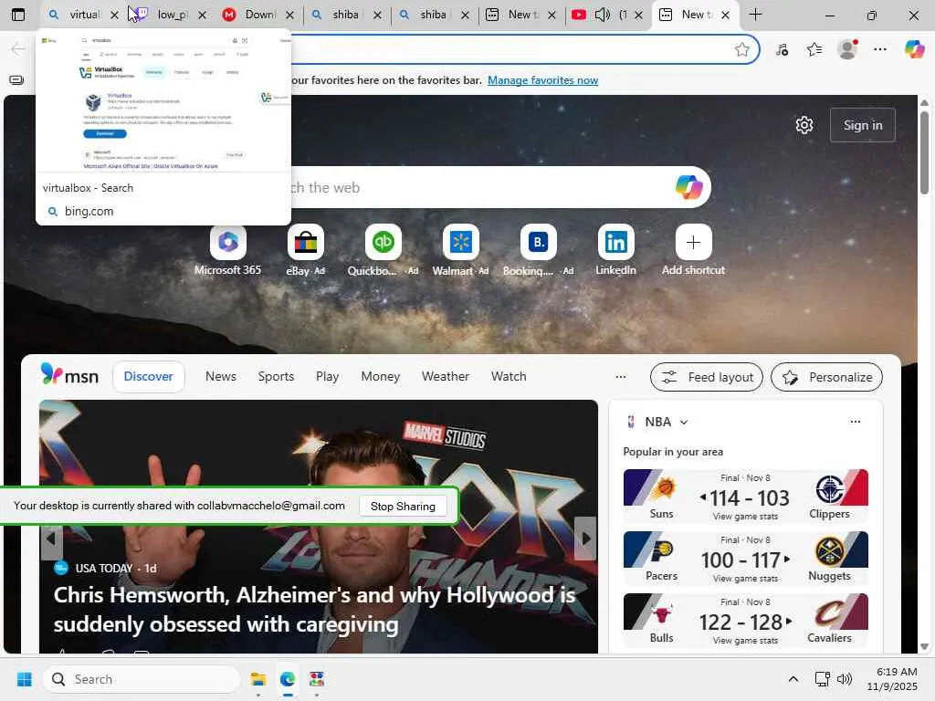Click the page vertical scrollbar thumb
The image size is (935, 701).
pos(924,152)
